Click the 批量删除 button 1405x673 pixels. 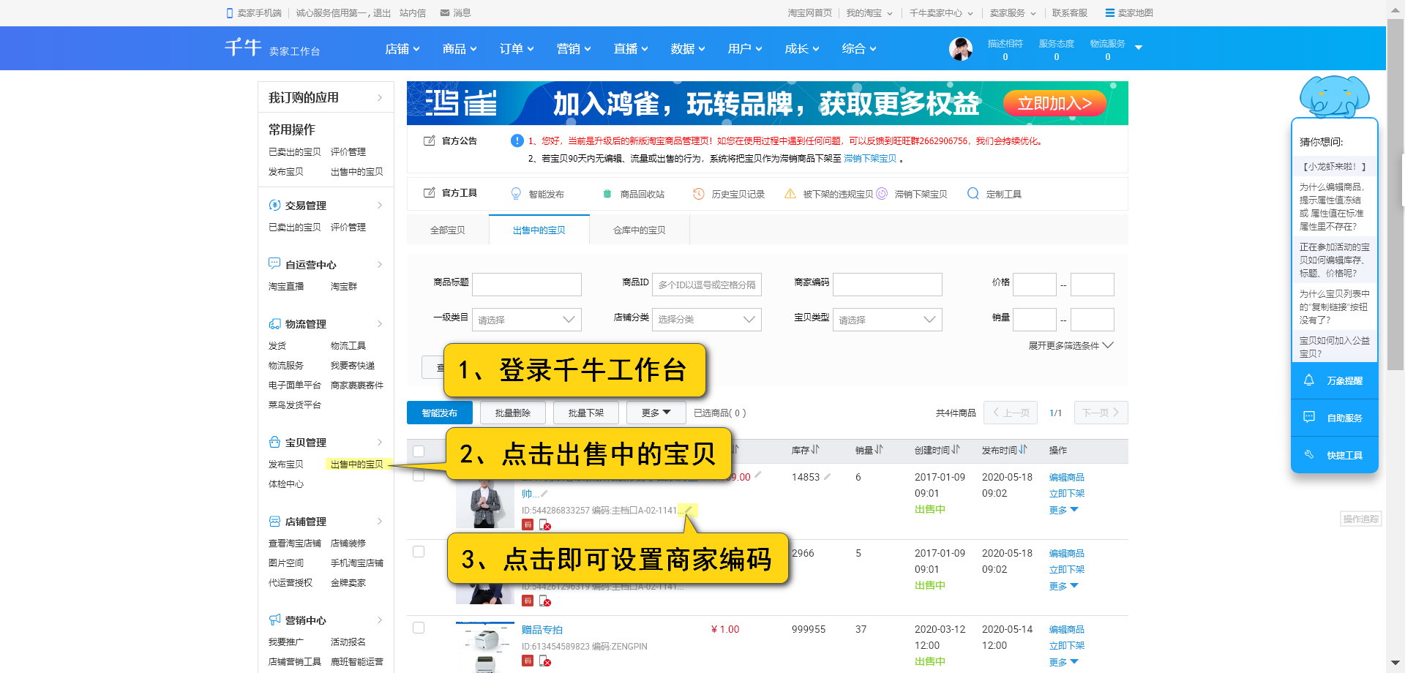(x=513, y=413)
